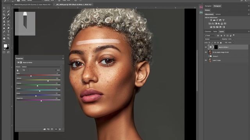Hide the Fill via Apply Image layer
Image resolution: width=250 pixels, height=140 pixels.
click(x=206, y=52)
